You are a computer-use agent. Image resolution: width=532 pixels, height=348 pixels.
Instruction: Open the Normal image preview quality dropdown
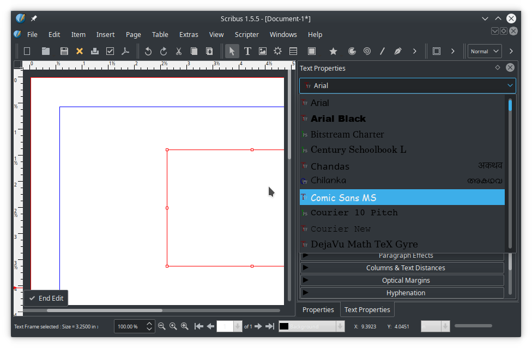point(484,51)
